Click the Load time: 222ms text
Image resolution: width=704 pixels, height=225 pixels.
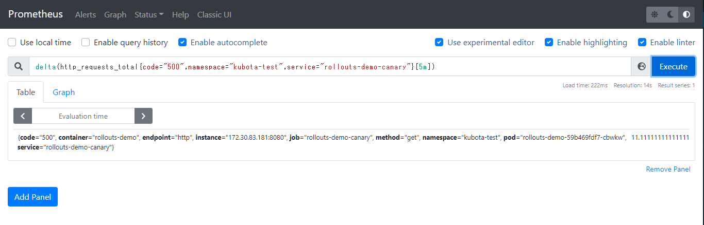pyautogui.click(x=585, y=85)
